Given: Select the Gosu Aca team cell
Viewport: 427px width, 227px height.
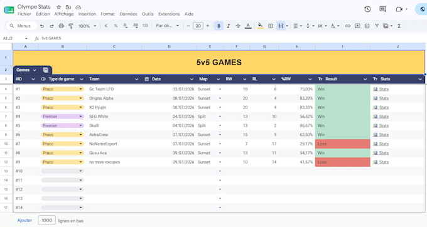Looking at the screenshot, I should pyautogui.click(x=114, y=153).
